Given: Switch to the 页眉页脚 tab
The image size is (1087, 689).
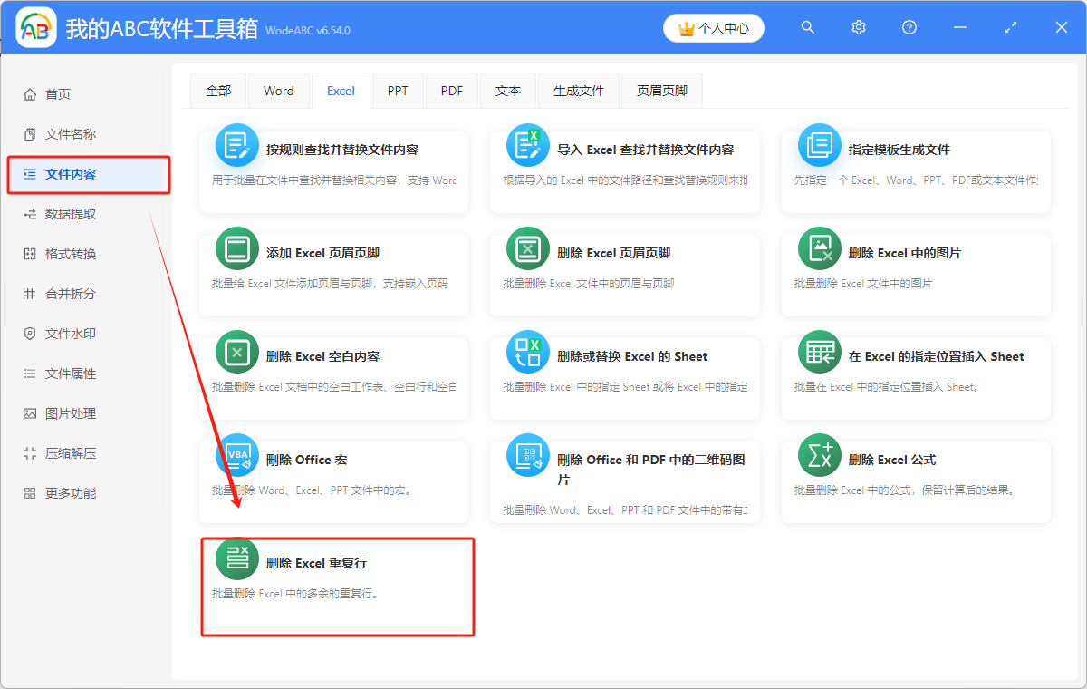Looking at the screenshot, I should (x=661, y=90).
